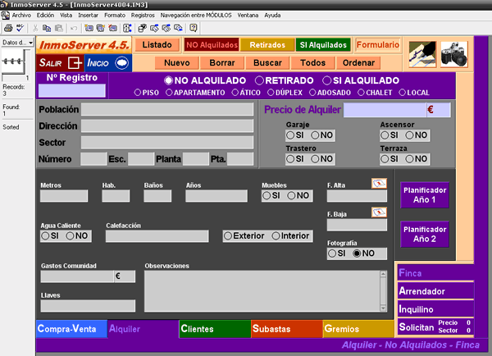Show the SI Alquilados list
Image resolution: width=492 pixels, height=356 pixels.
323,45
